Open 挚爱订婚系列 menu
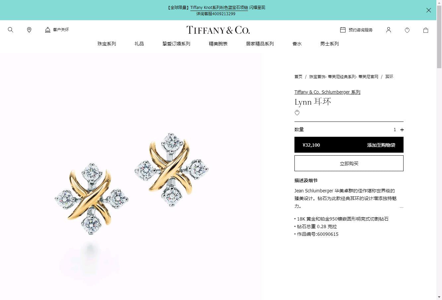442x300 pixels. click(x=176, y=44)
